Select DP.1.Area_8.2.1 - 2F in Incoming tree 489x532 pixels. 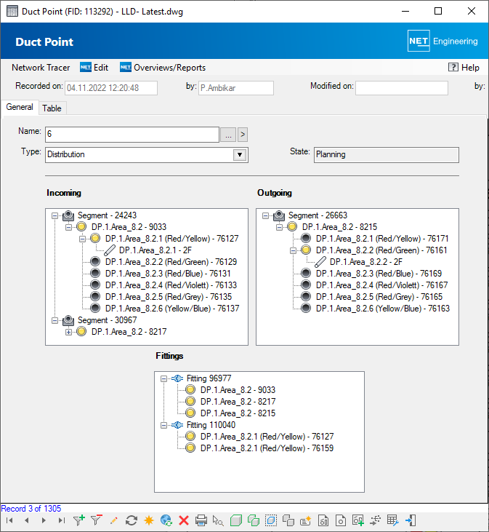[155, 250]
